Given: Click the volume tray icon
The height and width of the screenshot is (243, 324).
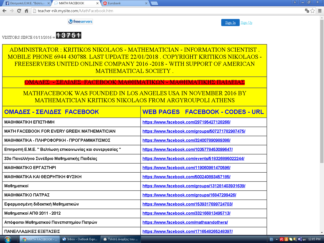Looking at the screenshot, I should pos(304,239).
